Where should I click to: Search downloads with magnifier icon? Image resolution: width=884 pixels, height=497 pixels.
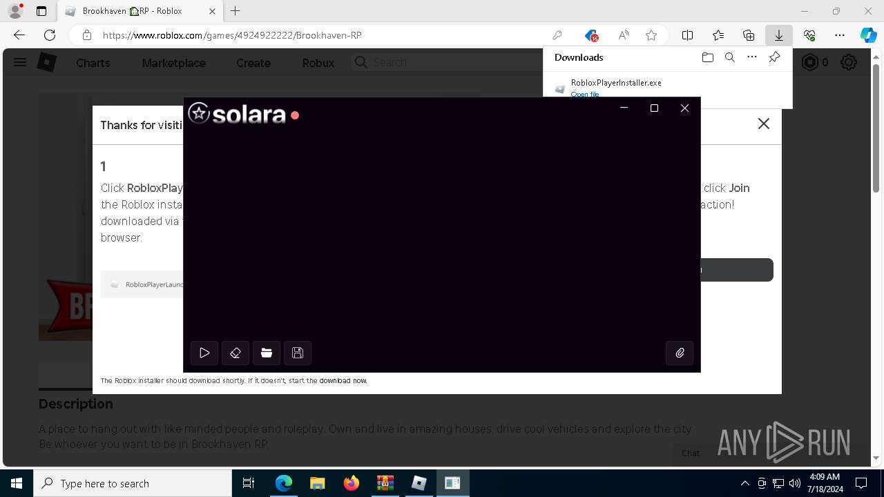coord(729,57)
